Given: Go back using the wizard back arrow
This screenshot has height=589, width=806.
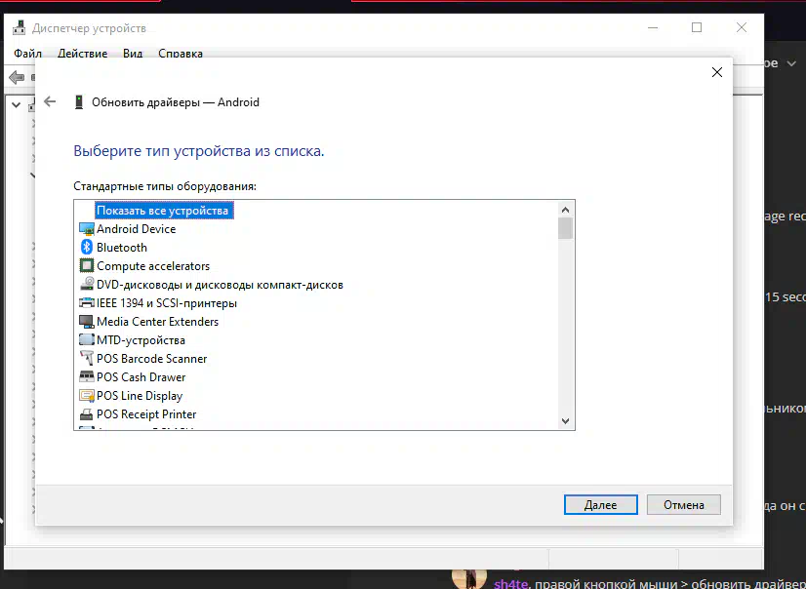Looking at the screenshot, I should (50, 101).
